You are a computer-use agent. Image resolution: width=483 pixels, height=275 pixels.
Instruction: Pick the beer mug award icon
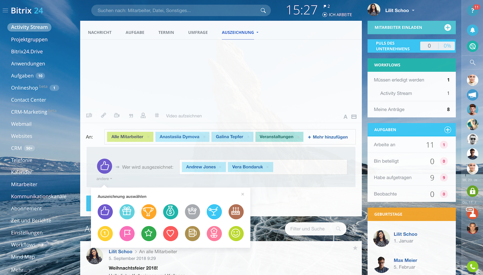[x=192, y=233]
